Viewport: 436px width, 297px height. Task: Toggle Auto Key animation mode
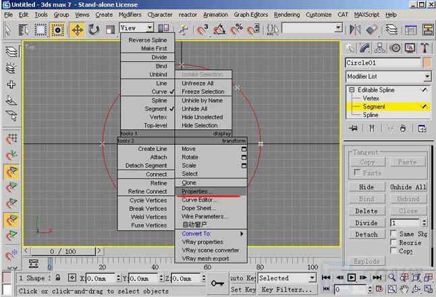pyautogui.click(x=243, y=278)
